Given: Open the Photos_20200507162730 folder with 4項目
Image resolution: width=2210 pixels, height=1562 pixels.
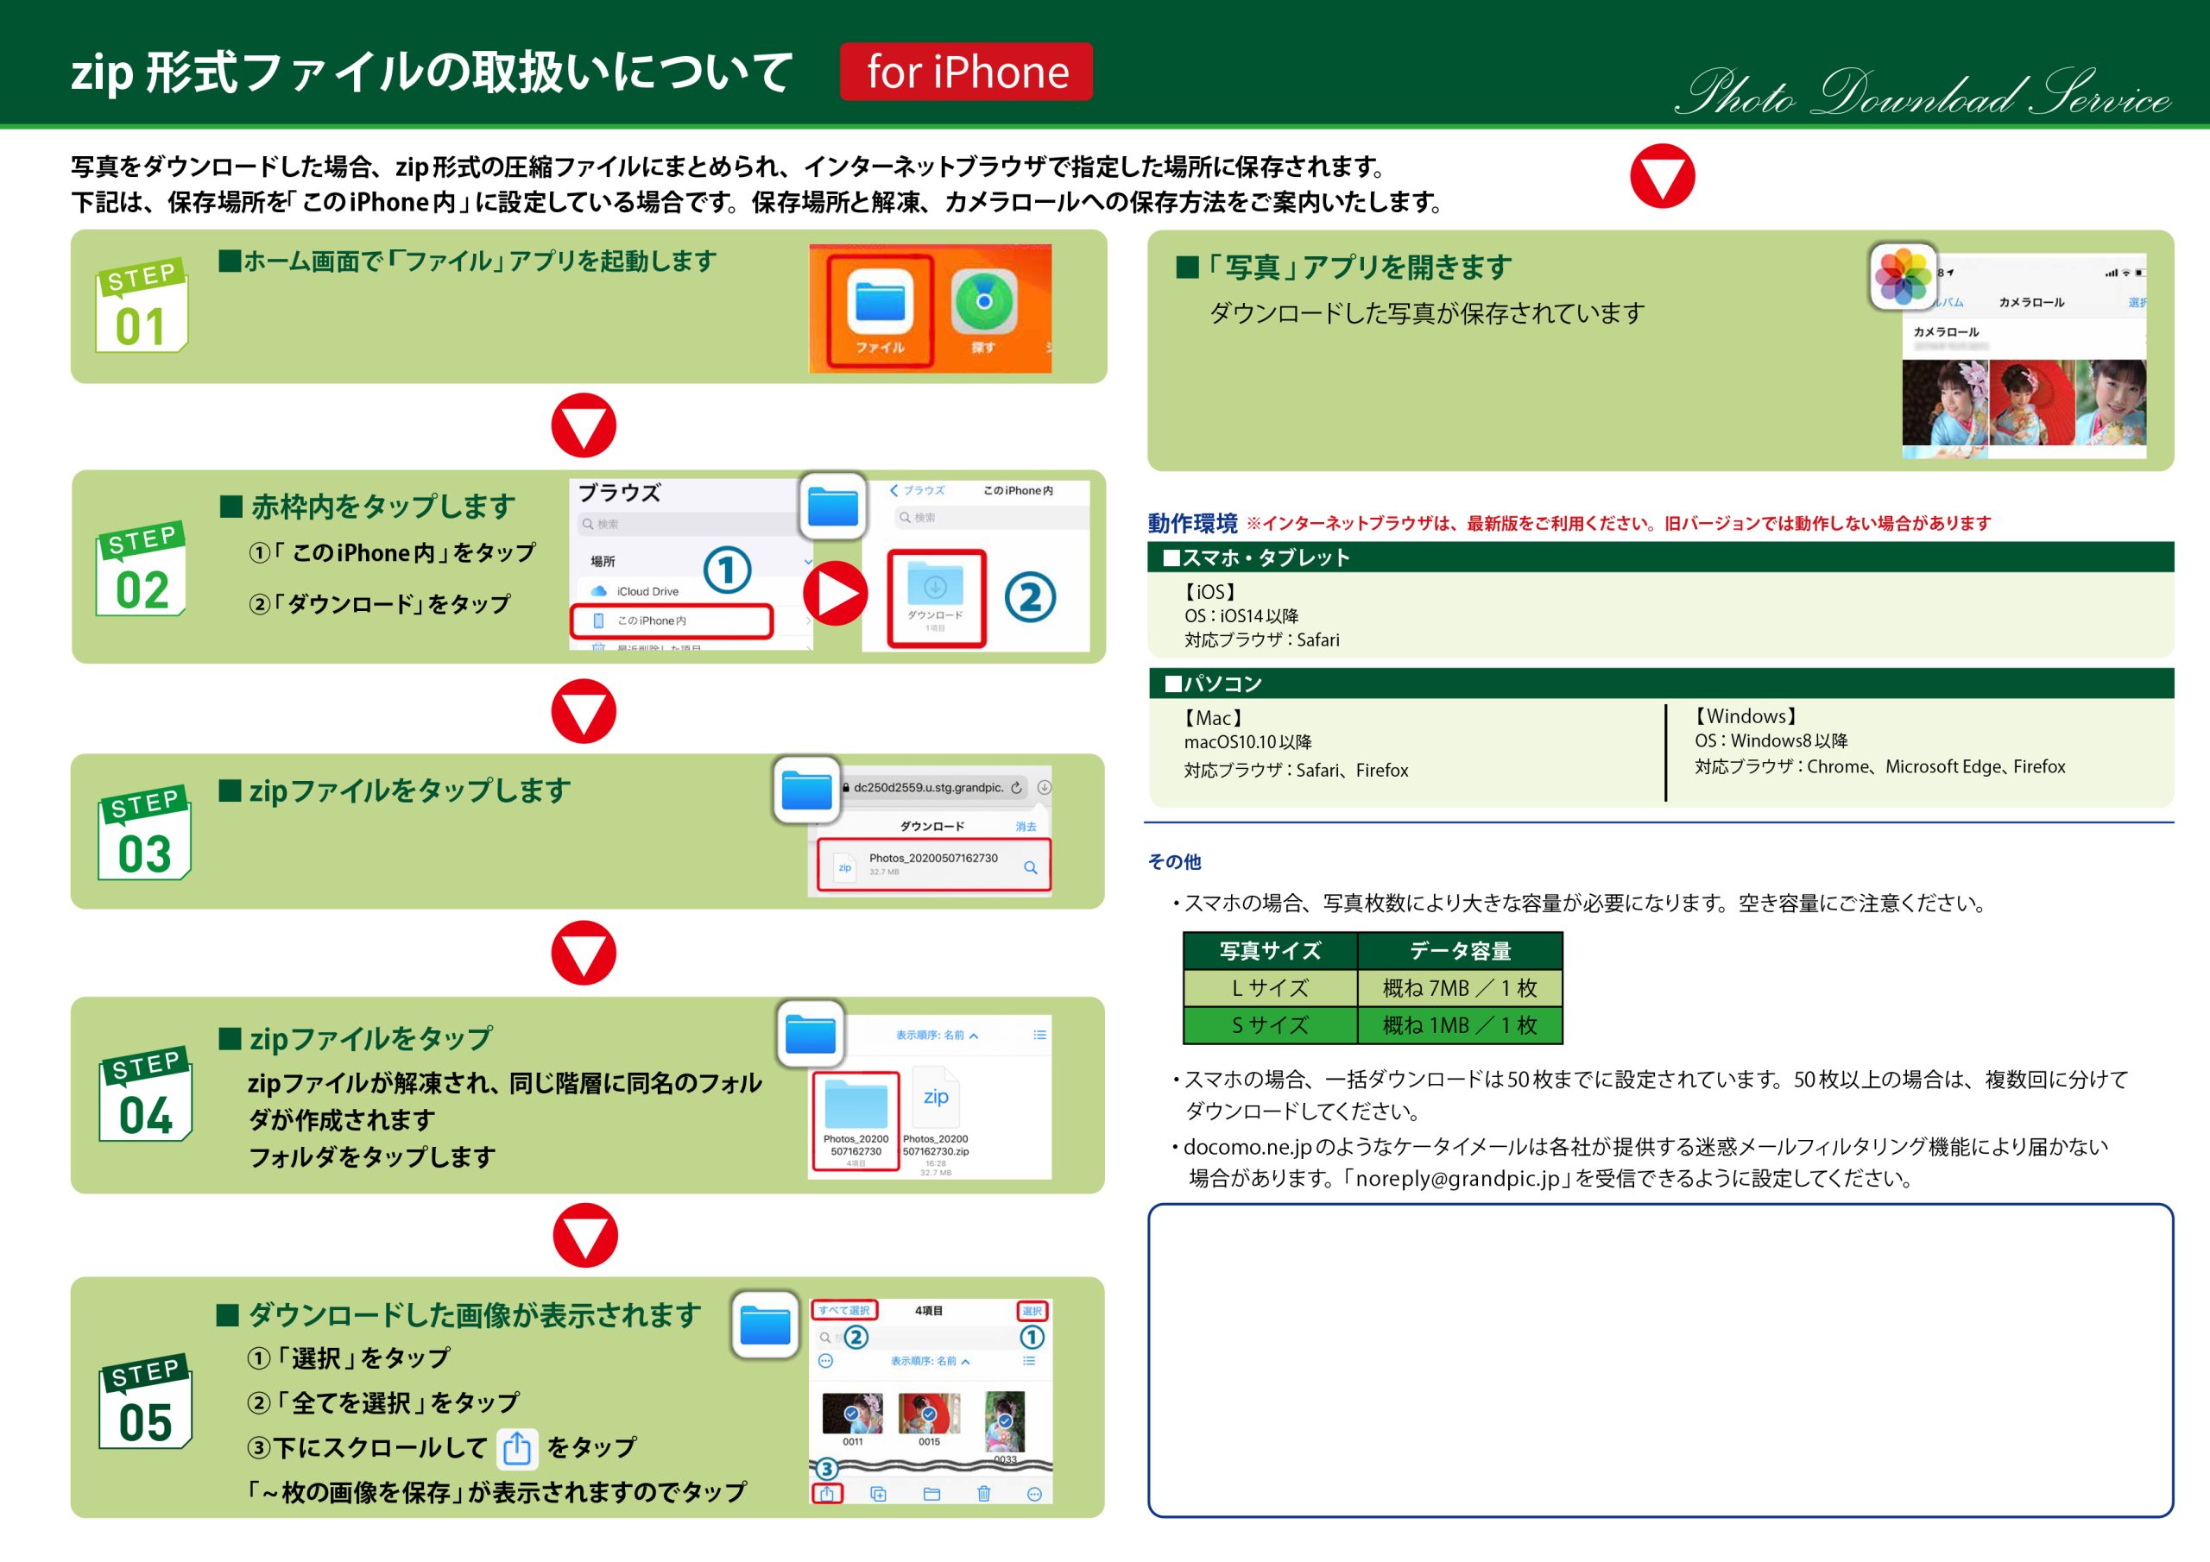Looking at the screenshot, I should click(x=856, y=1120).
